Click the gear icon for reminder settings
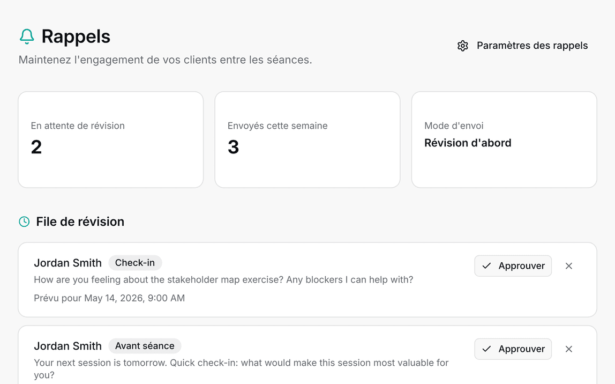Screen dimensions: 615x384 tap(463, 46)
